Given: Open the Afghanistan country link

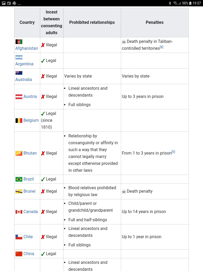Looking at the screenshot, I should [x=27, y=48].
